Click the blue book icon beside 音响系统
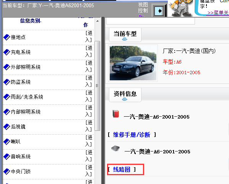The height and width of the screenshot is (184, 229). [6, 156]
